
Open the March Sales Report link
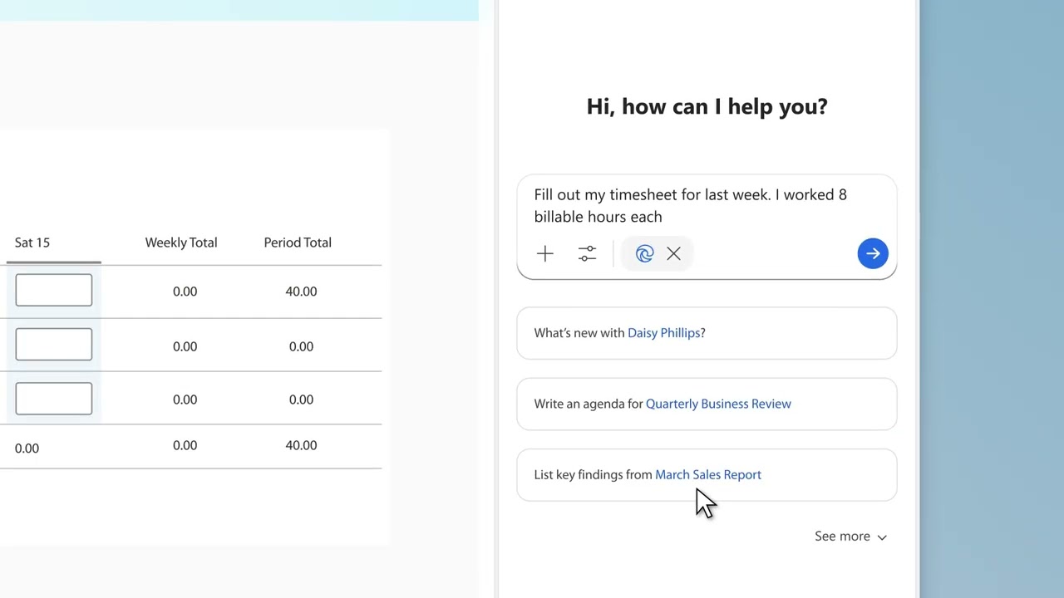coord(707,475)
